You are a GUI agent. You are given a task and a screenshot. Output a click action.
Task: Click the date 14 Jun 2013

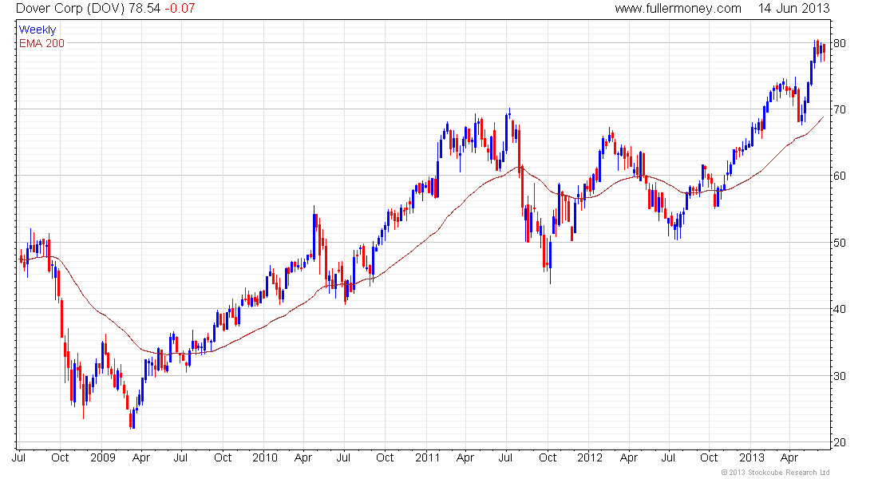click(793, 9)
